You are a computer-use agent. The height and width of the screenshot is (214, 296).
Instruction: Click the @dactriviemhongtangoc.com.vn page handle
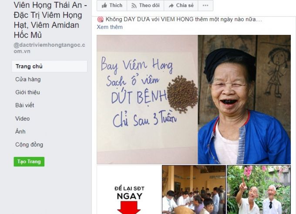[50, 48]
